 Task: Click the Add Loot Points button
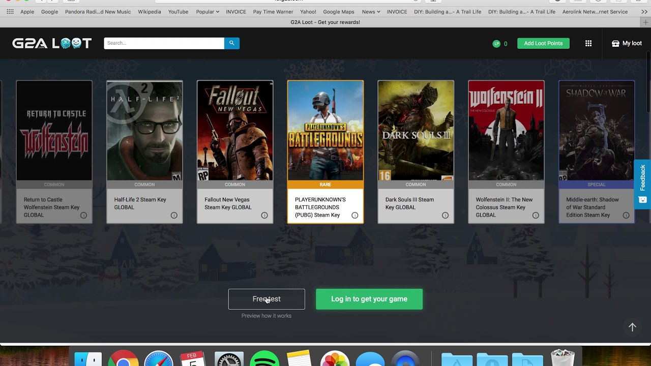click(543, 43)
